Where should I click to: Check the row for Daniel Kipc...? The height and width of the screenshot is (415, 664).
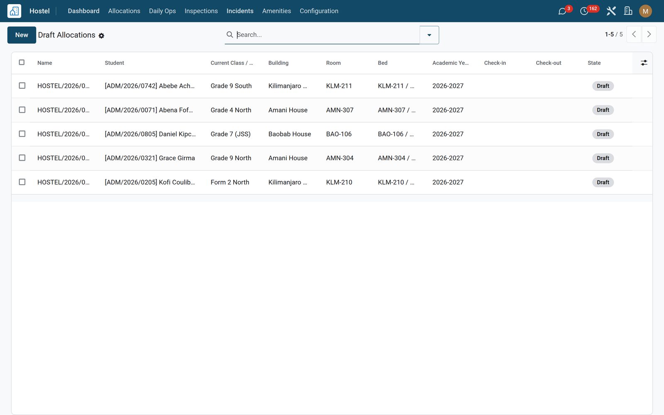tap(22, 134)
